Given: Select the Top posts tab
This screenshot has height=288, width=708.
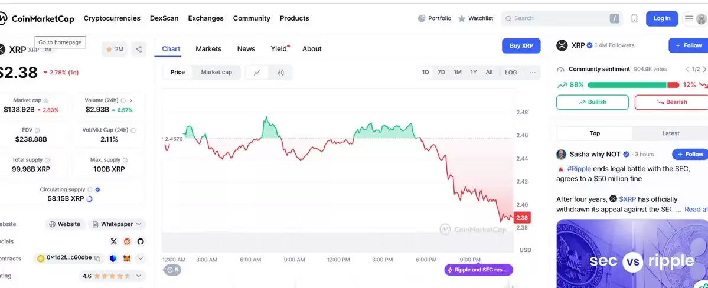Looking at the screenshot, I should coord(595,133).
